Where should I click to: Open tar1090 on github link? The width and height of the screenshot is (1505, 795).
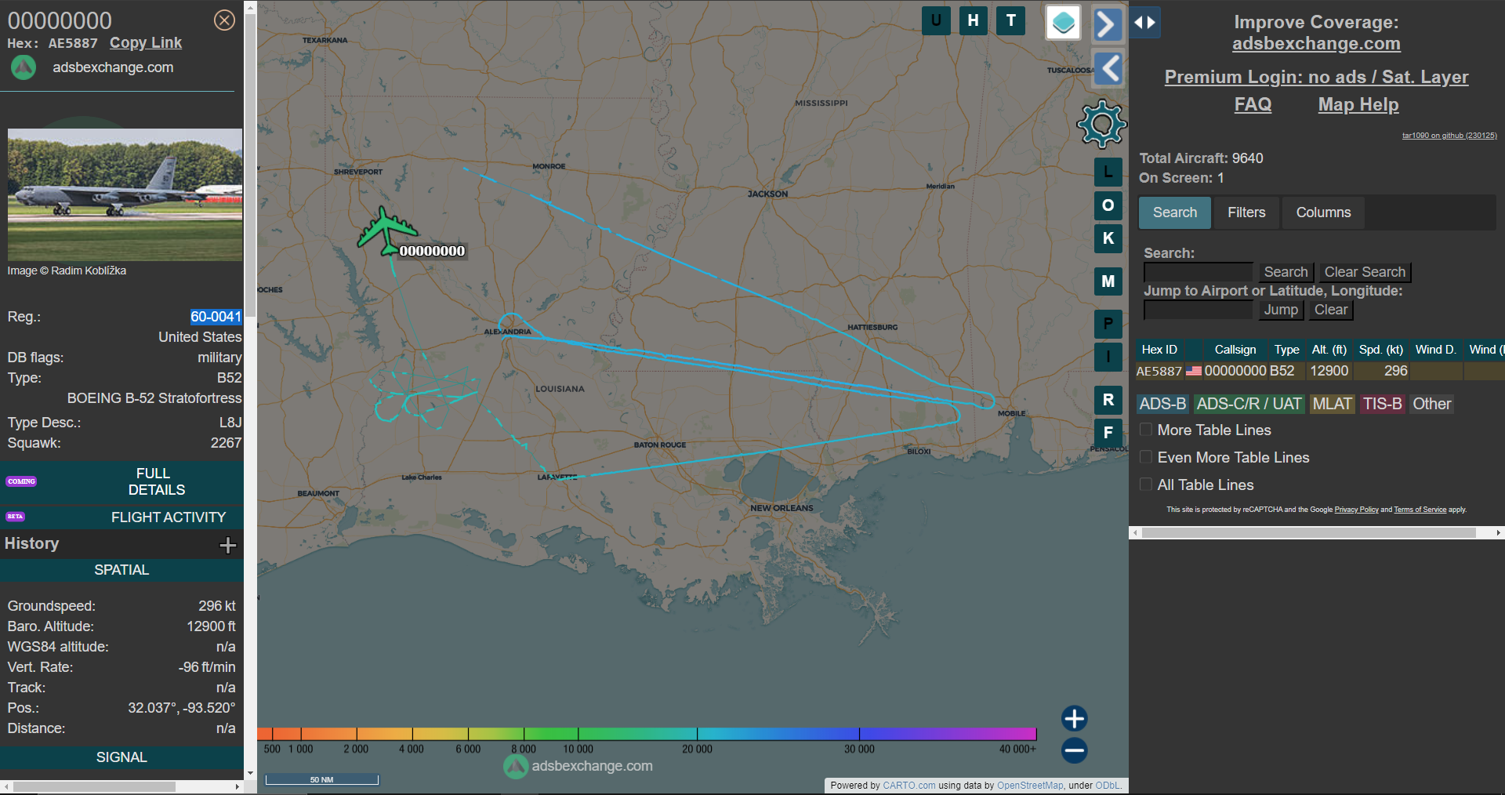coord(1449,136)
